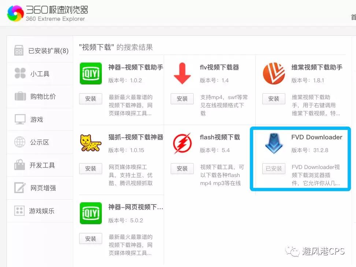Open the flash视频下载 title link
The image size is (356, 267).
[x=220, y=137]
